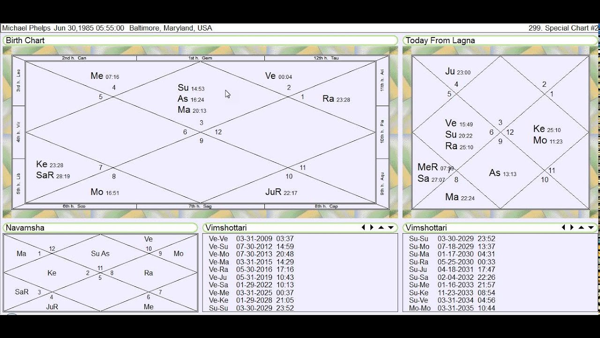Click Vimshottari title above the Ve-Ve list
Viewport: 600px width, 338px height.
point(226,228)
